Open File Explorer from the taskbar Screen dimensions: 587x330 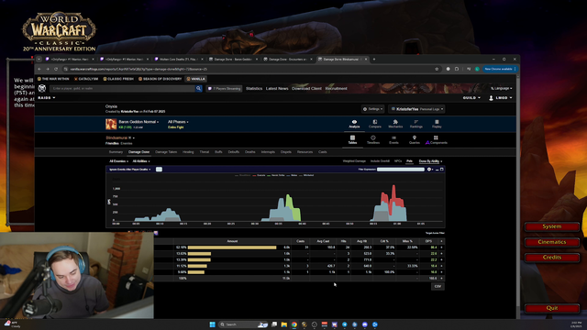pyautogui.click(x=284, y=324)
